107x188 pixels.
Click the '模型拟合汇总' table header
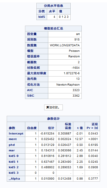(x=53, y=29)
